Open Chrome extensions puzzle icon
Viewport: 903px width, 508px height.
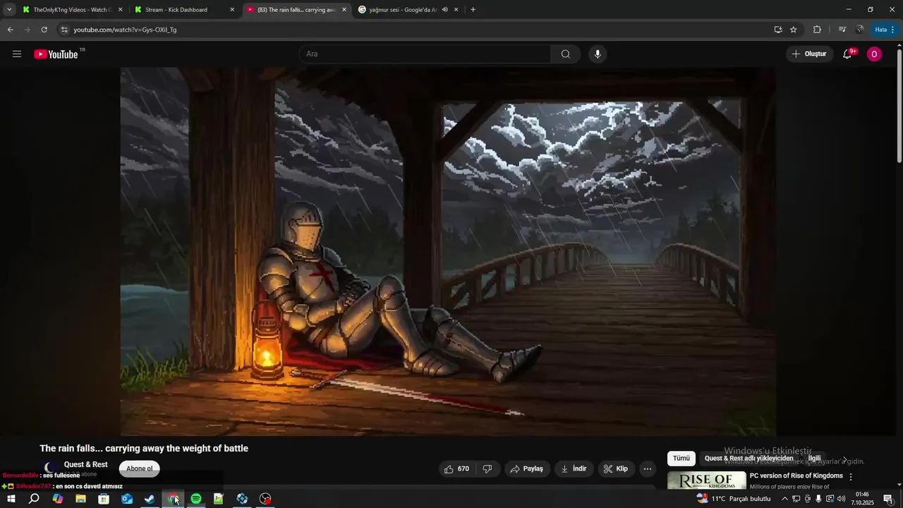tap(817, 30)
